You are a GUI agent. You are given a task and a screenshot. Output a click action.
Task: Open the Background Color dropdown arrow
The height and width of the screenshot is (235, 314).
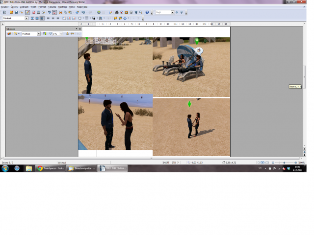point(104,18)
